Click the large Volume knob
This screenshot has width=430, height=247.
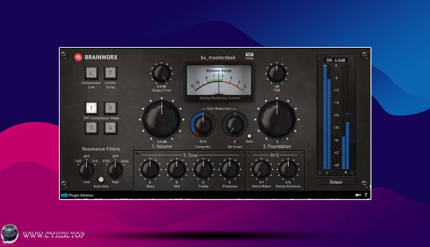[x=162, y=120]
